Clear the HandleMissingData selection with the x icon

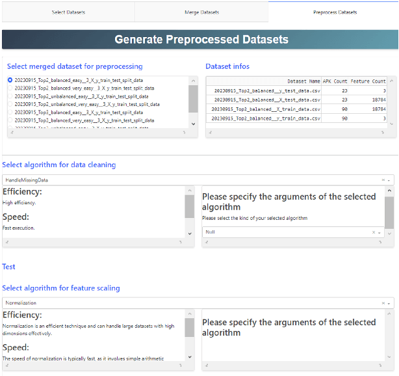pos(382,180)
